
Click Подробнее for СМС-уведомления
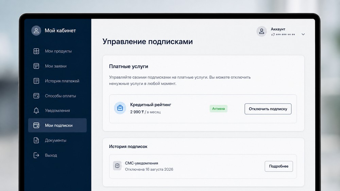[279, 166]
